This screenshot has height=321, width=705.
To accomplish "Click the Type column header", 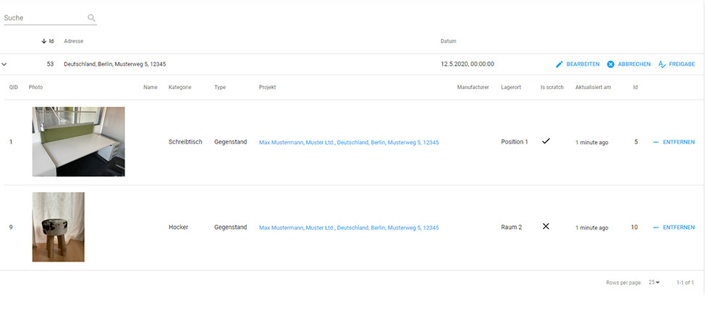I will (220, 88).
